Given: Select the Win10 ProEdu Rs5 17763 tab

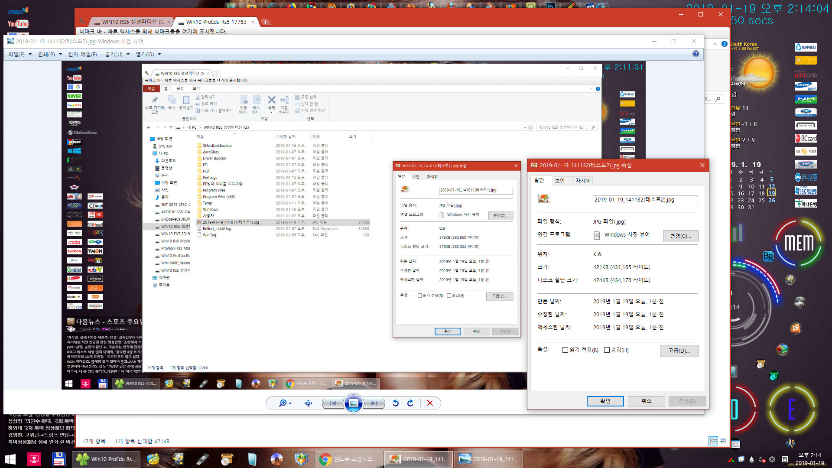Looking at the screenshot, I should coord(216,22).
